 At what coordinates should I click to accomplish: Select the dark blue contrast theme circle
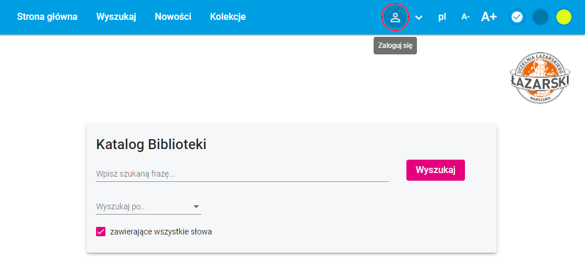[x=540, y=17]
